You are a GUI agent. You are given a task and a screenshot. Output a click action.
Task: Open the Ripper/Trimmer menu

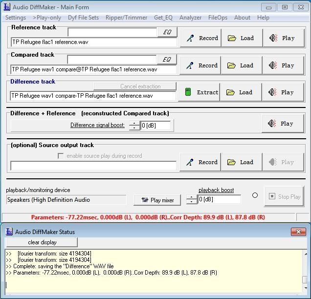point(126,18)
